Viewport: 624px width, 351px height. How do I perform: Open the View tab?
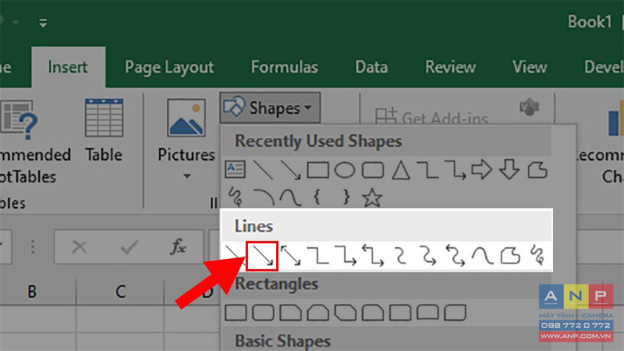(530, 67)
